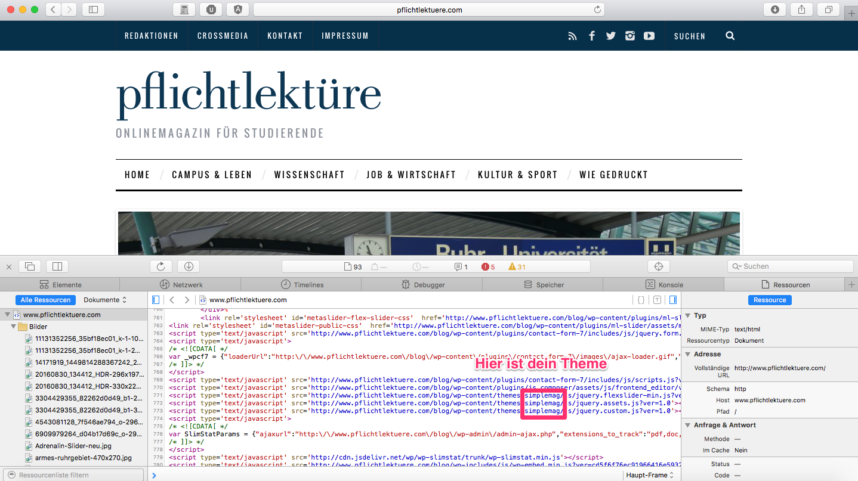Image resolution: width=858 pixels, height=481 pixels.
Task: Open CAMPUS & LEBEN menu item
Action: (212, 175)
